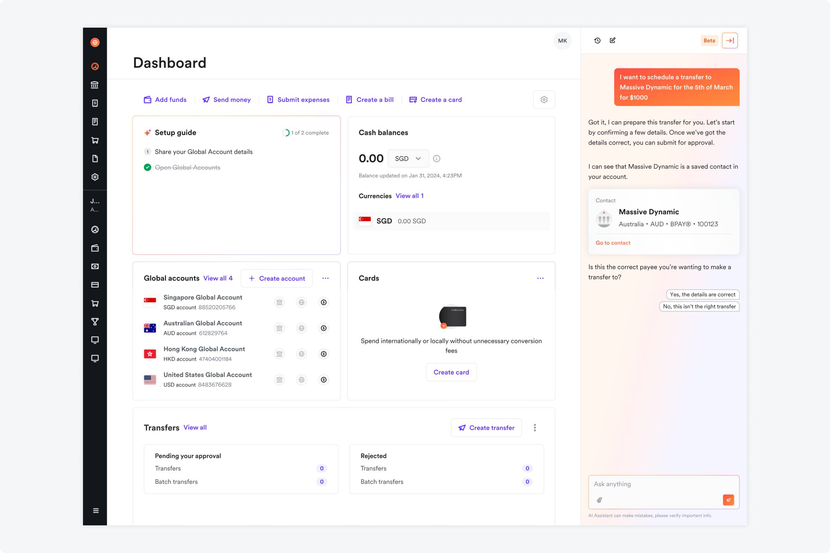
Task: Expand the Cards panel overflow menu
Action: pyautogui.click(x=540, y=278)
